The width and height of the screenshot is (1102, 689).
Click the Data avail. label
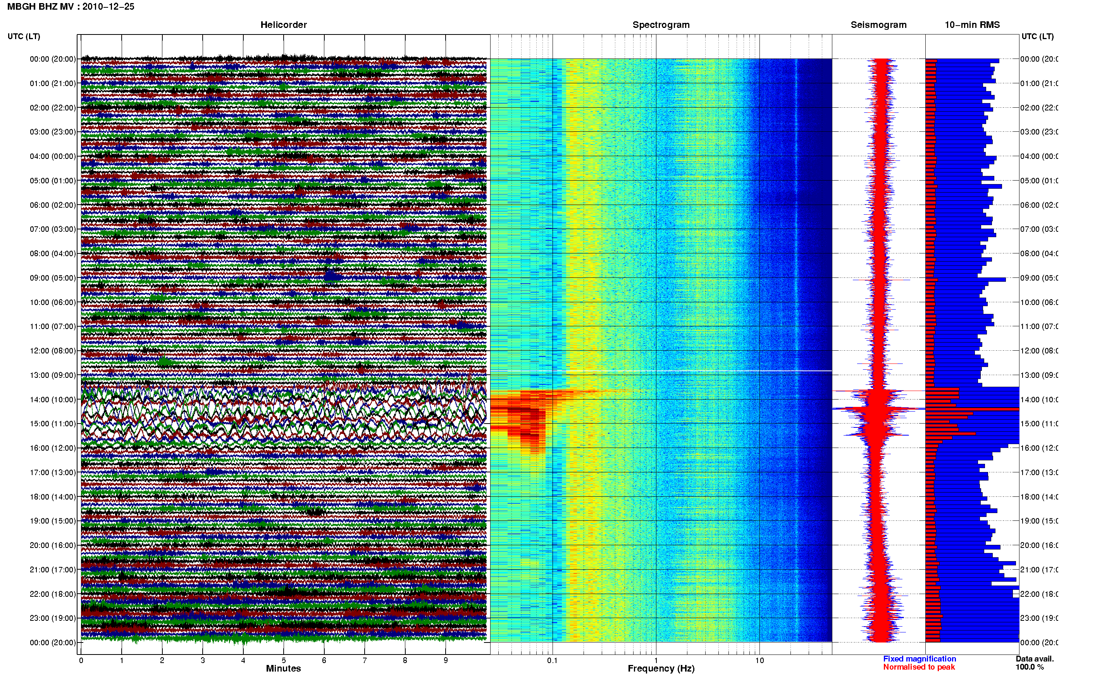1035,659
